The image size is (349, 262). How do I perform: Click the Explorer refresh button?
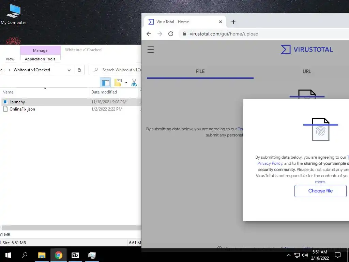click(x=79, y=70)
